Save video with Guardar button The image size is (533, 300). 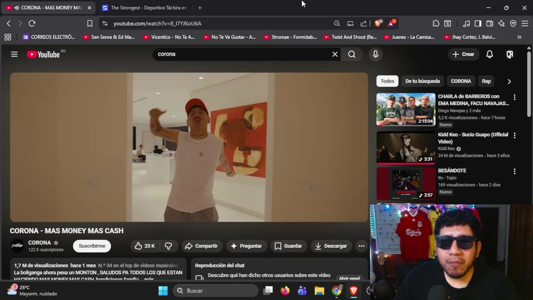288,246
